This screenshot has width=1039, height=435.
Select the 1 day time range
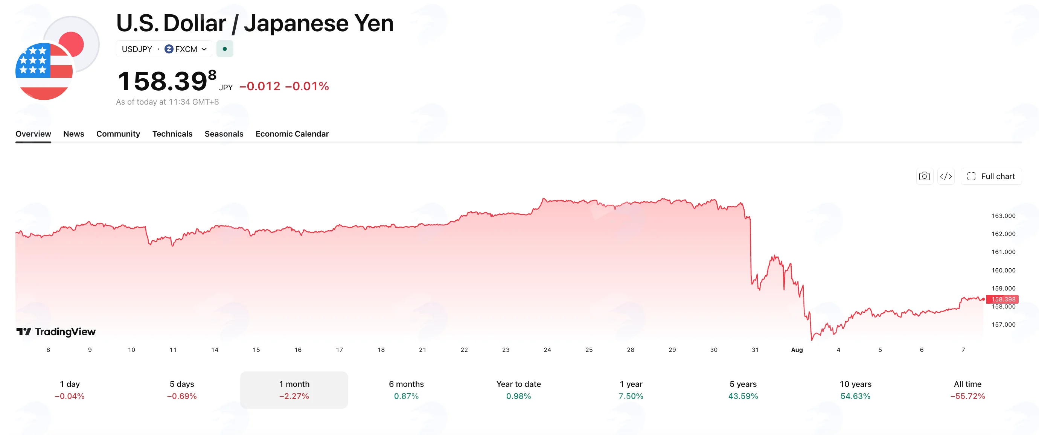[x=70, y=390]
